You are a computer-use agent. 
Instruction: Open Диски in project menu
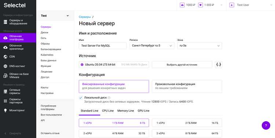tap(44, 32)
